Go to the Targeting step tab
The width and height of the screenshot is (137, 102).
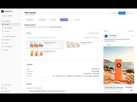[x=42, y=20]
